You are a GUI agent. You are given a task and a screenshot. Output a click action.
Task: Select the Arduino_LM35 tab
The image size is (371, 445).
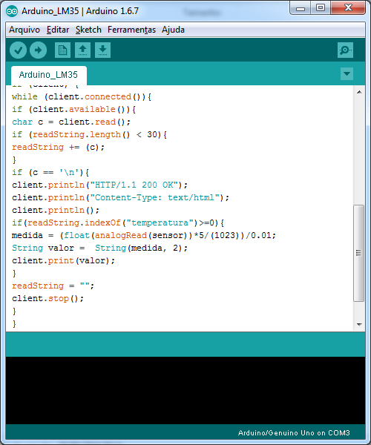pos(48,75)
